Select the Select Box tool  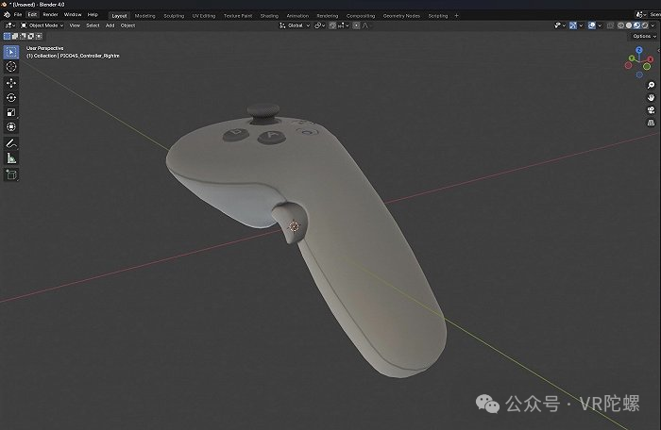(11, 52)
